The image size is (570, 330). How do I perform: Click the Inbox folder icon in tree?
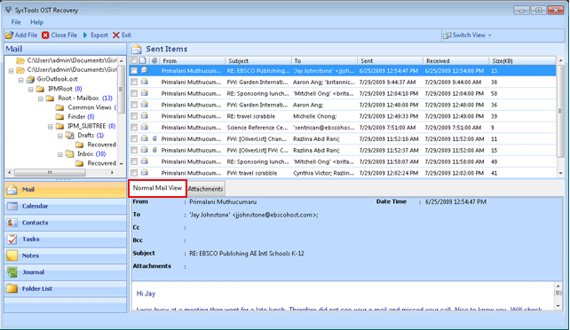click(70, 154)
